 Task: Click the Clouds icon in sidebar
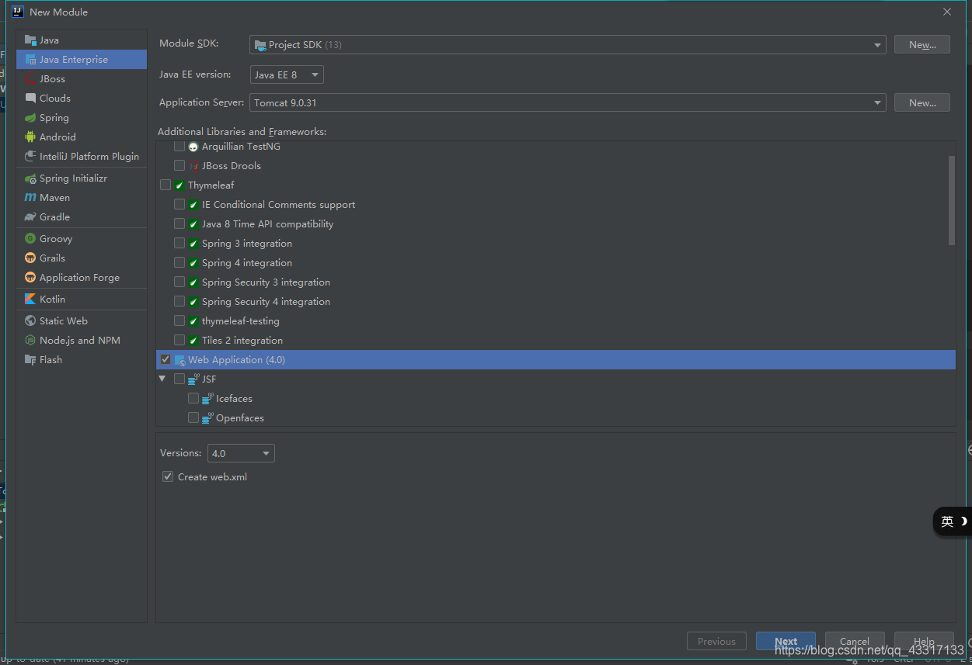coord(30,99)
